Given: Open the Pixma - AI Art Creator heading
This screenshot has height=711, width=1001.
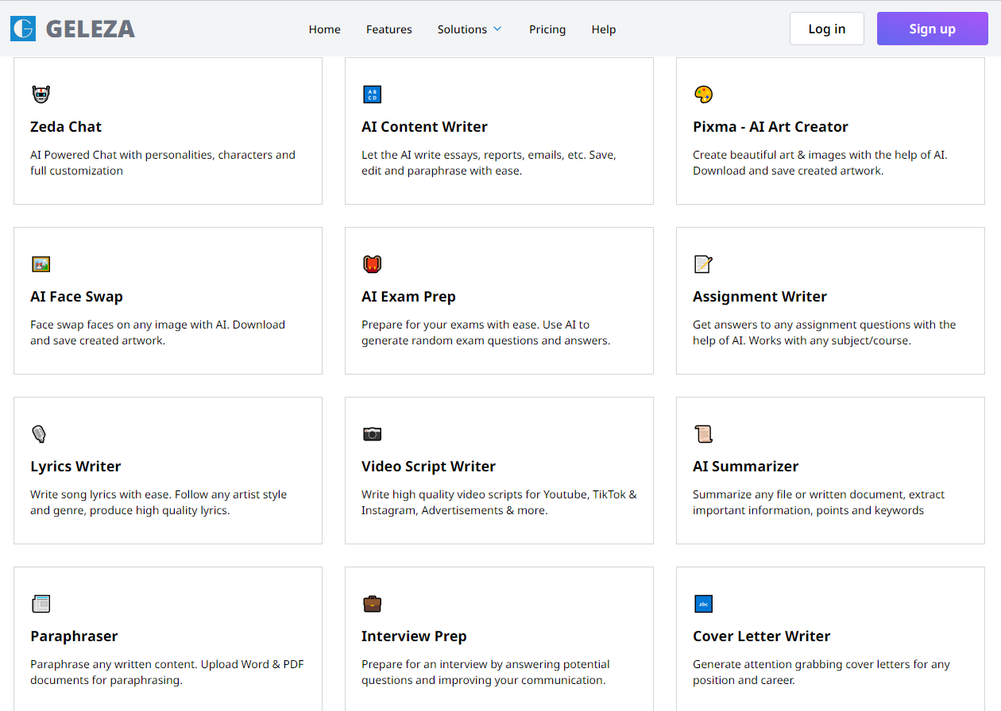Looking at the screenshot, I should click(770, 127).
